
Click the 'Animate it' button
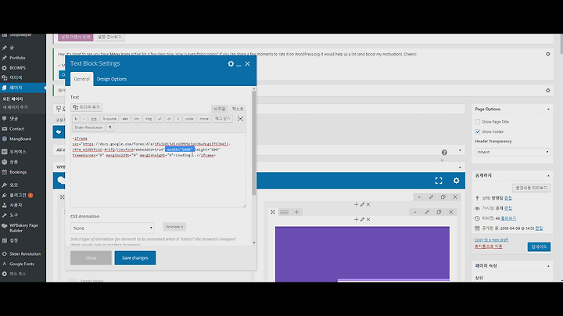[x=174, y=227]
